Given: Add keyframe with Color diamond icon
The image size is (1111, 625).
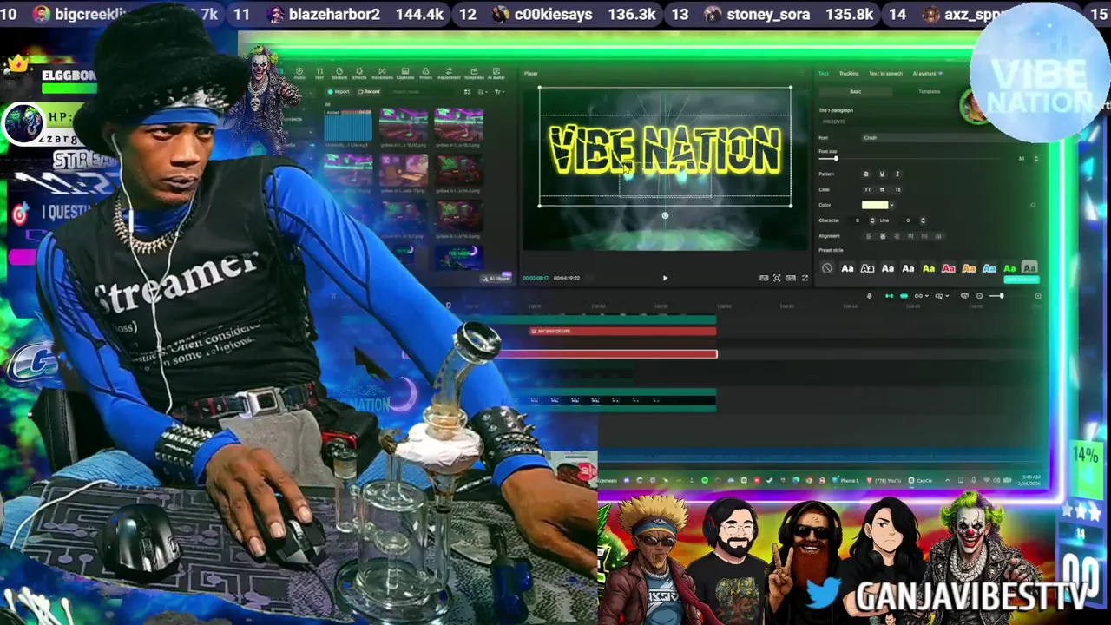Looking at the screenshot, I should click(x=1033, y=205).
